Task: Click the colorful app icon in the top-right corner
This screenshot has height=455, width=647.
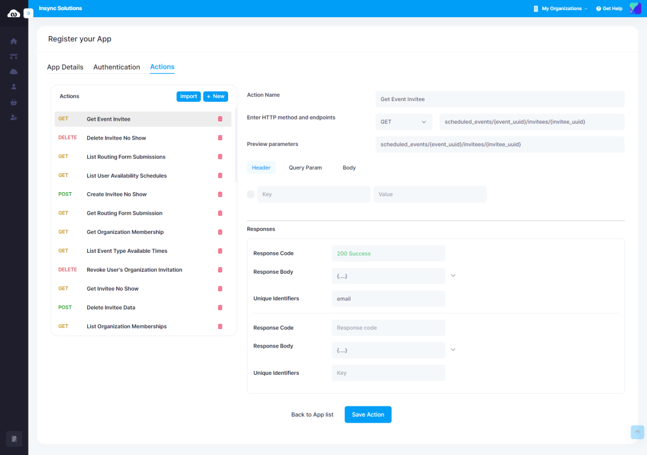Action: tap(635, 8)
